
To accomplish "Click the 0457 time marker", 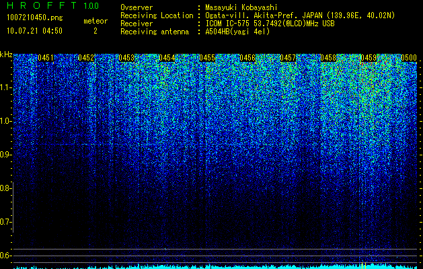I will point(288,58).
